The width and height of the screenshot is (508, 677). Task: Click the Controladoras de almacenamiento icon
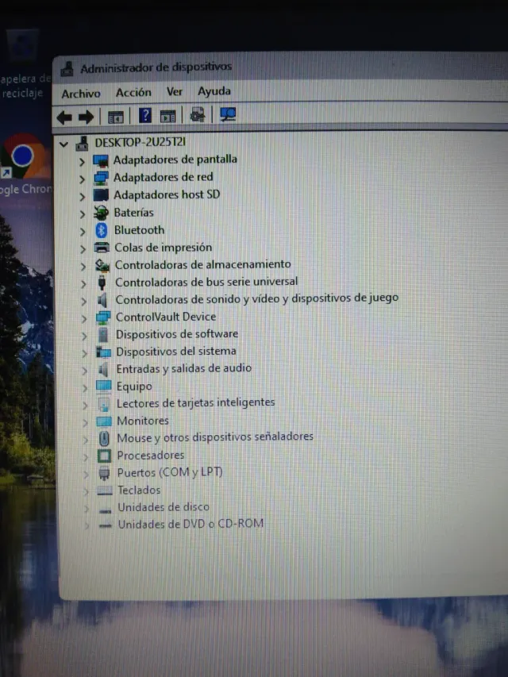tap(102, 266)
